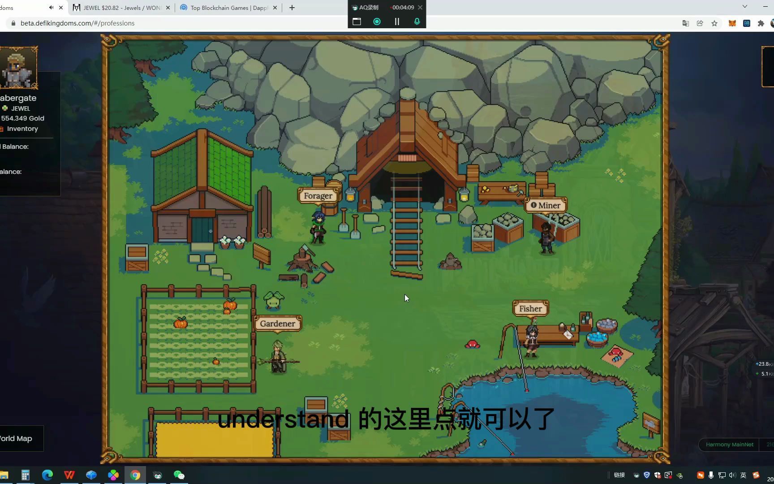The height and width of the screenshot is (484, 774).
Task: Open the MetaMask fox extension
Action: pos(732,23)
